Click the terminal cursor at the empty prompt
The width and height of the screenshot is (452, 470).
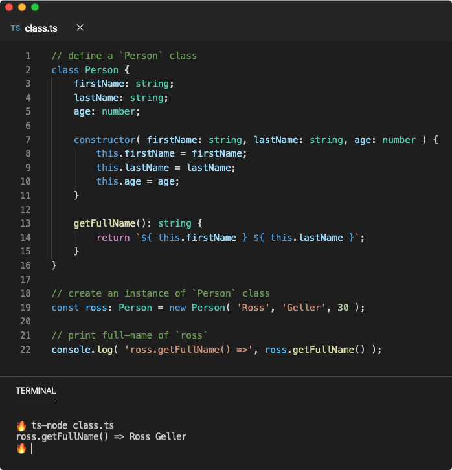click(32, 449)
